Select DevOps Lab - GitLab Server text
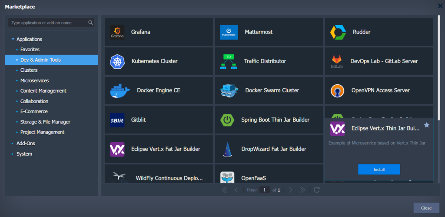The height and width of the screenshot is (217, 445). [x=384, y=61]
